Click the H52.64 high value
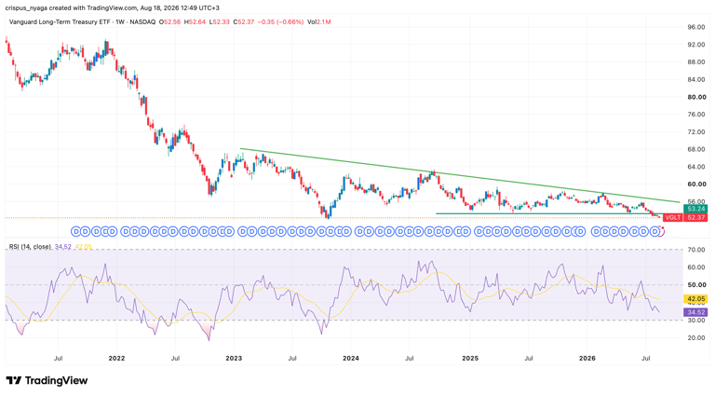This screenshot has height=396, width=715. [x=195, y=22]
